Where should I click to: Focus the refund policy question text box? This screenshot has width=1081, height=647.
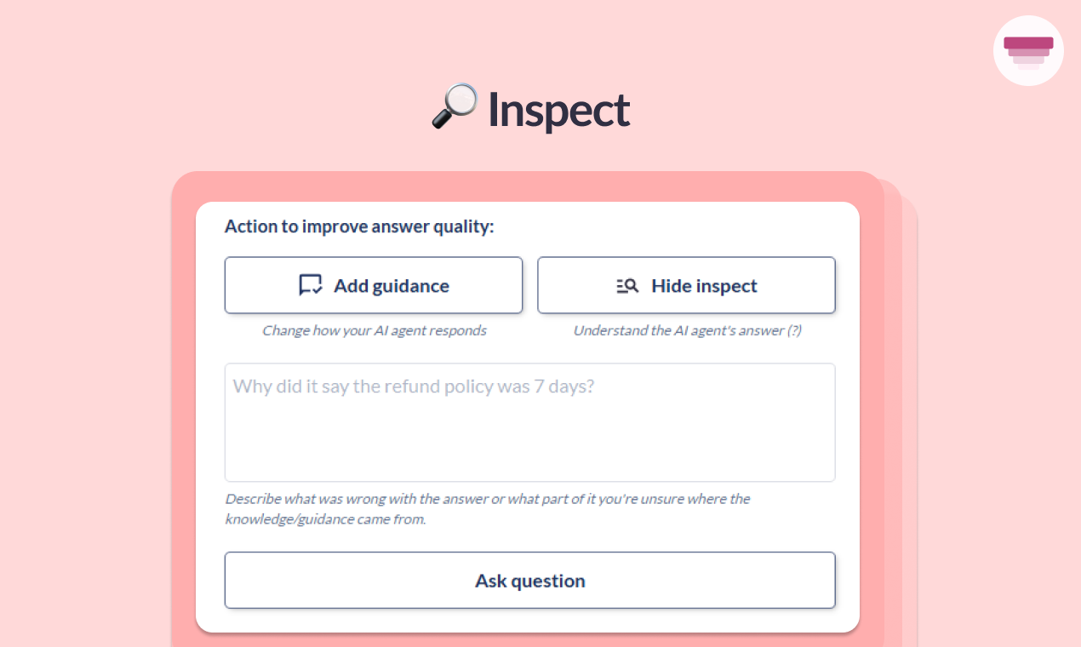(x=529, y=434)
